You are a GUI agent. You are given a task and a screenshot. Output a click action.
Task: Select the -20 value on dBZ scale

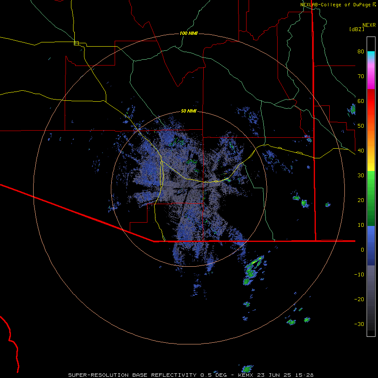point(359,299)
